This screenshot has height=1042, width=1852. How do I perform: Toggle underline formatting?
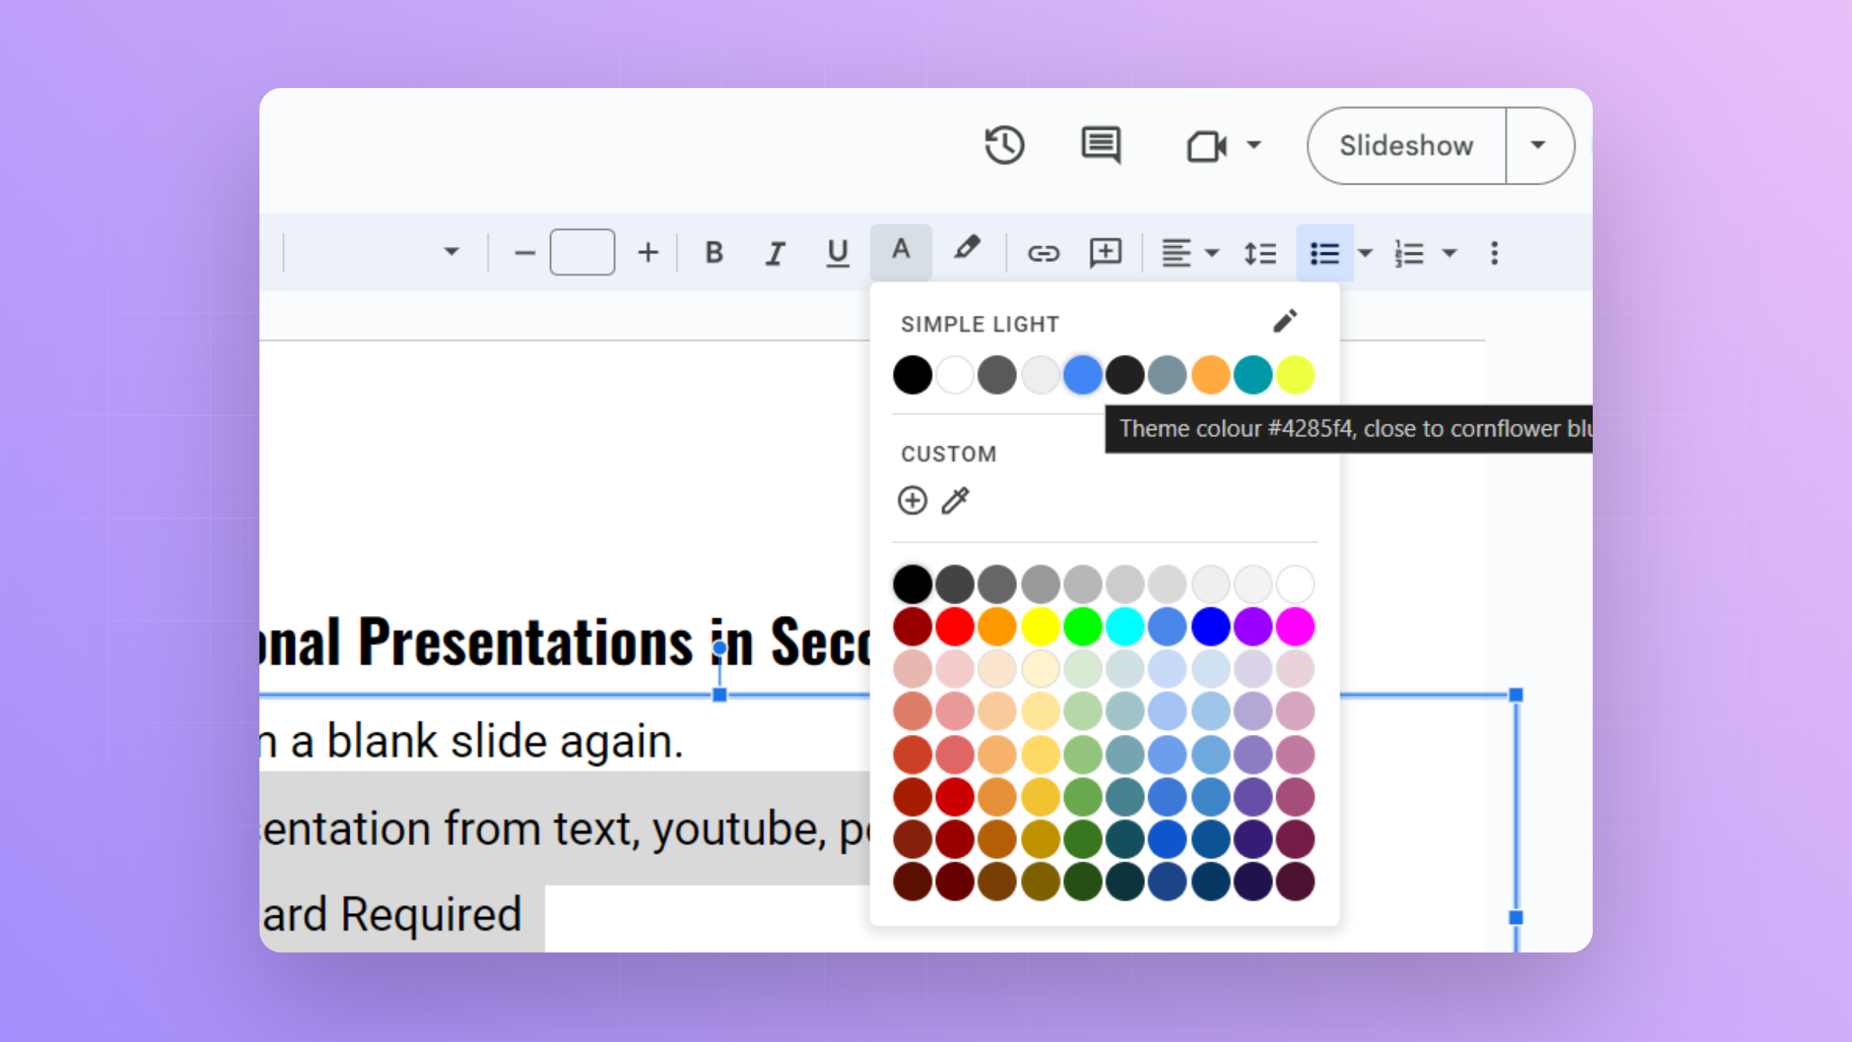coord(837,252)
